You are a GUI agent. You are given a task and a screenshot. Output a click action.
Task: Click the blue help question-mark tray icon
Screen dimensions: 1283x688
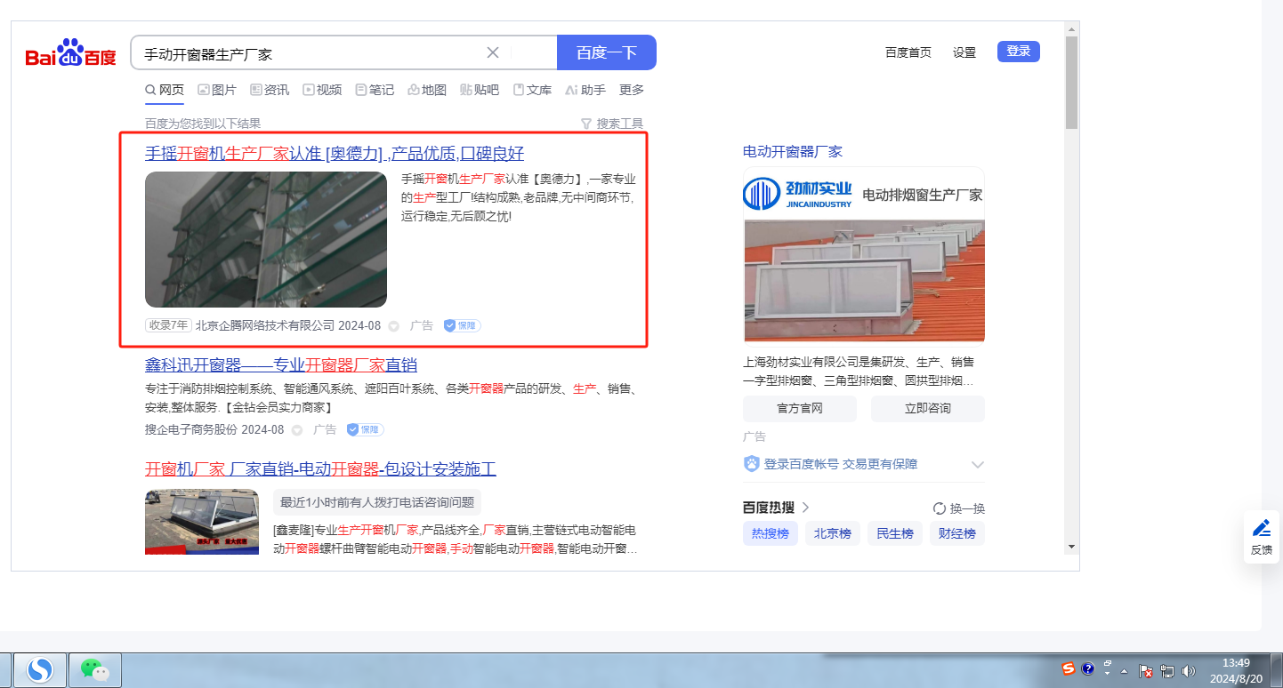(x=1088, y=669)
